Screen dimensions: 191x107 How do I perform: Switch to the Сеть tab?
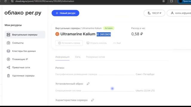[78, 57]
